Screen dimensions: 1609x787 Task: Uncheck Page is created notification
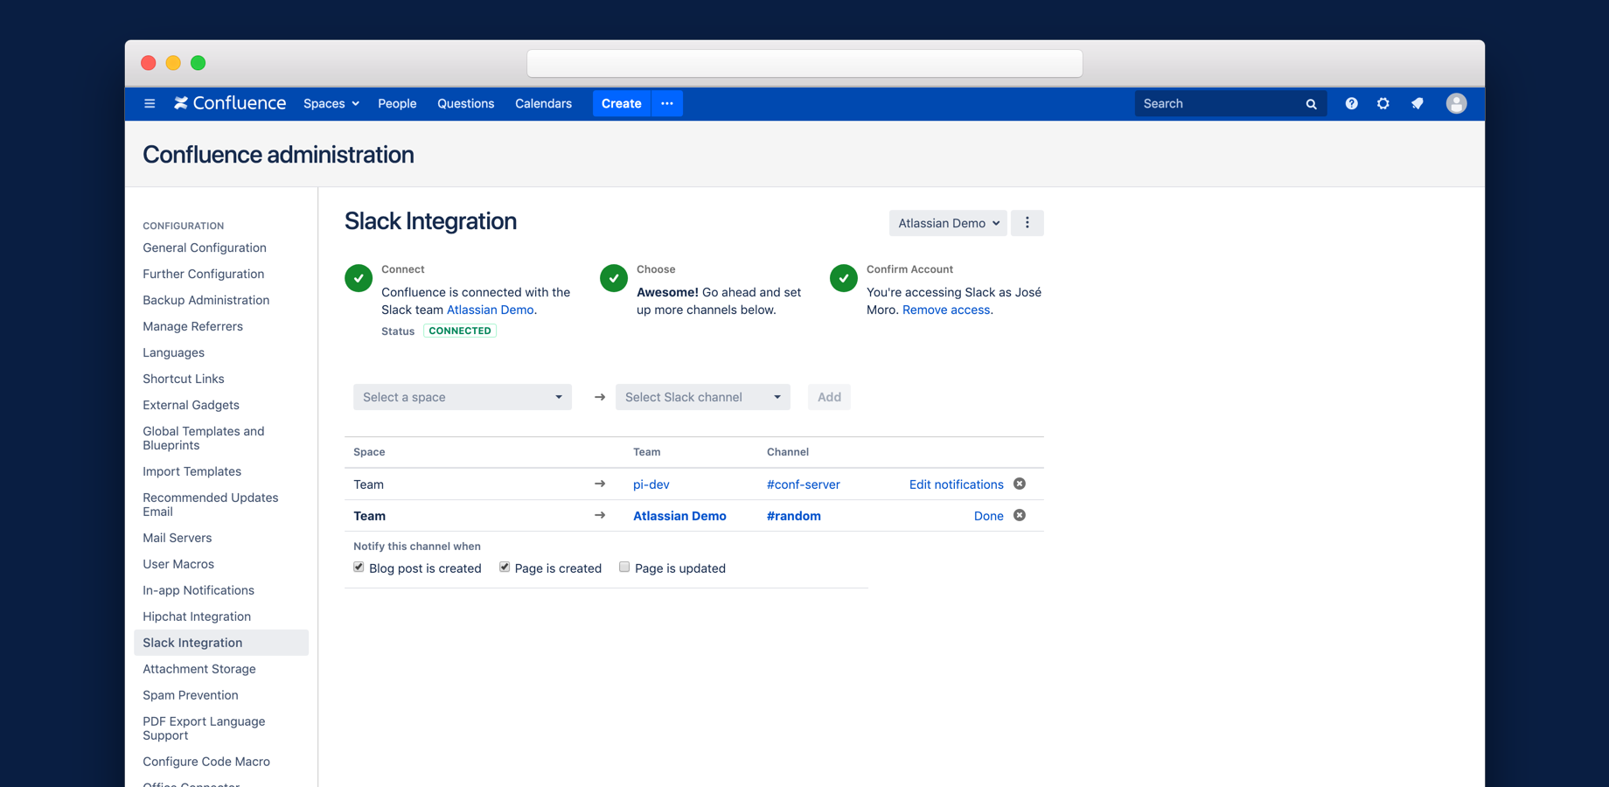click(505, 567)
